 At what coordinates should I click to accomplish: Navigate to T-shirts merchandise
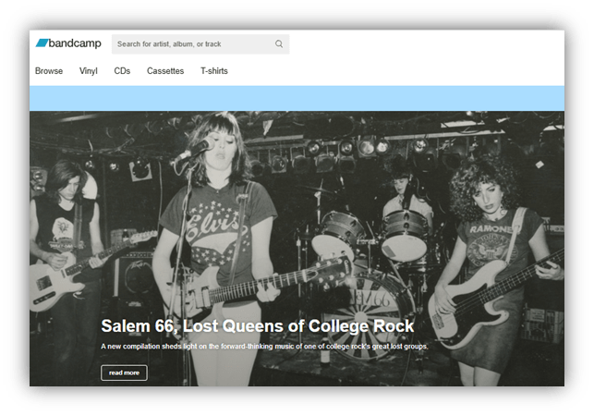213,71
